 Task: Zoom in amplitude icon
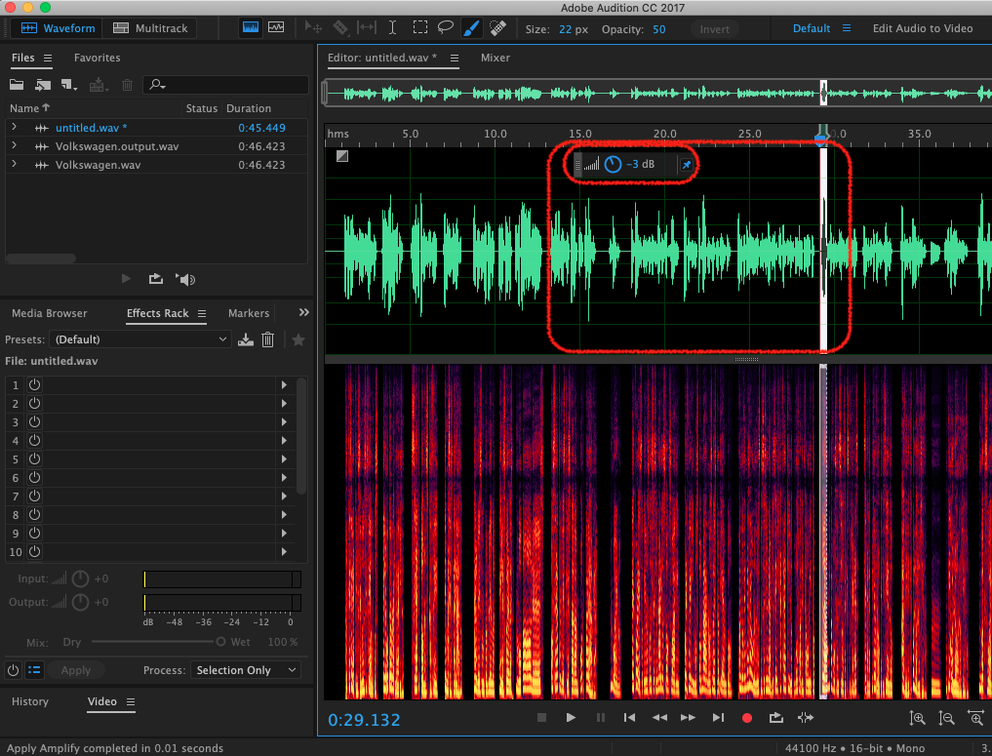click(x=917, y=718)
